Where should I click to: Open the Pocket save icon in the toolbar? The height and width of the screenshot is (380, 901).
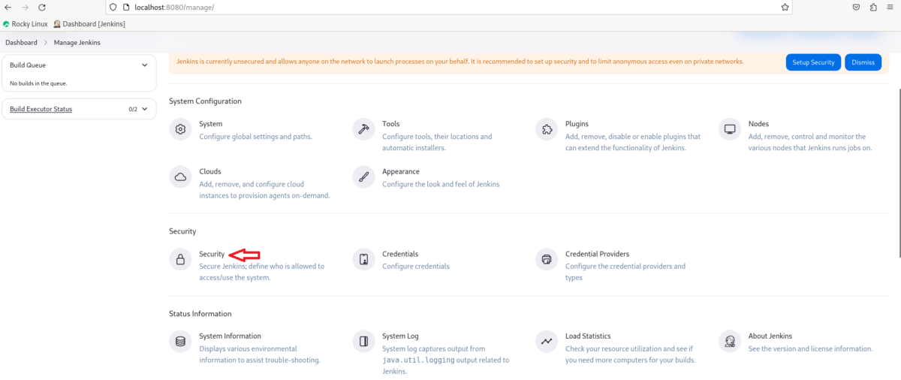[x=856, y=8]
